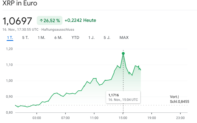Click the 07:00 time axis label
The image size is (197, 123).
point(66,118)
